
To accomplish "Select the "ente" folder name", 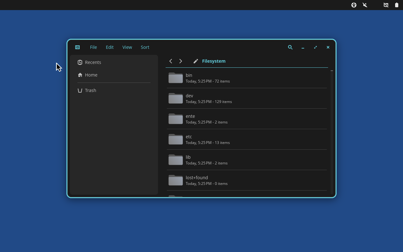I will pyautogui.click(x=190, y=116).
